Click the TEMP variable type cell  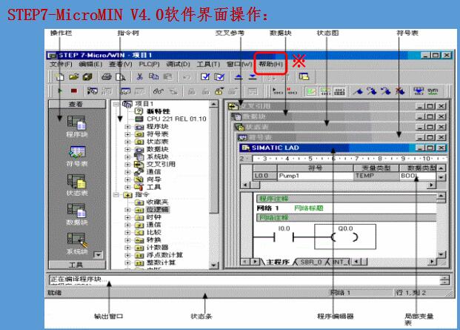pos(376,176)
